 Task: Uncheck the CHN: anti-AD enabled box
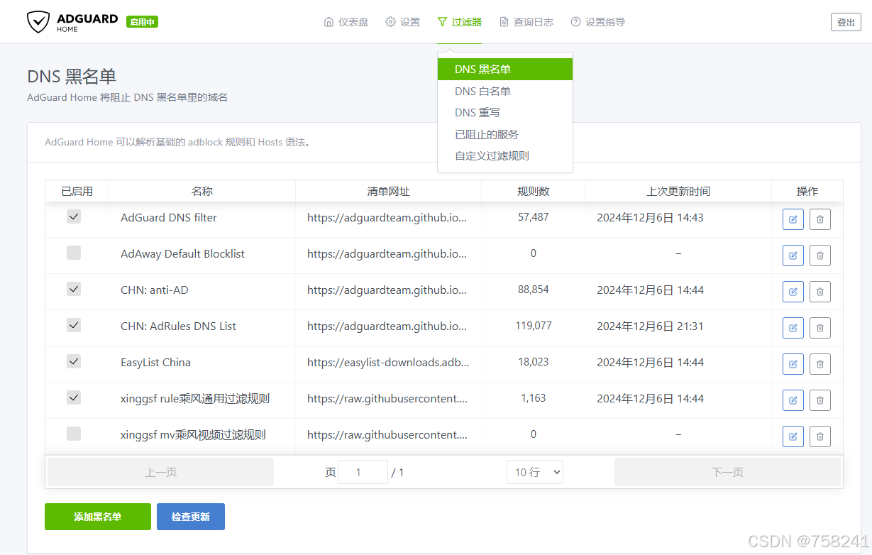pyautogui.click(x=74, y=289)
